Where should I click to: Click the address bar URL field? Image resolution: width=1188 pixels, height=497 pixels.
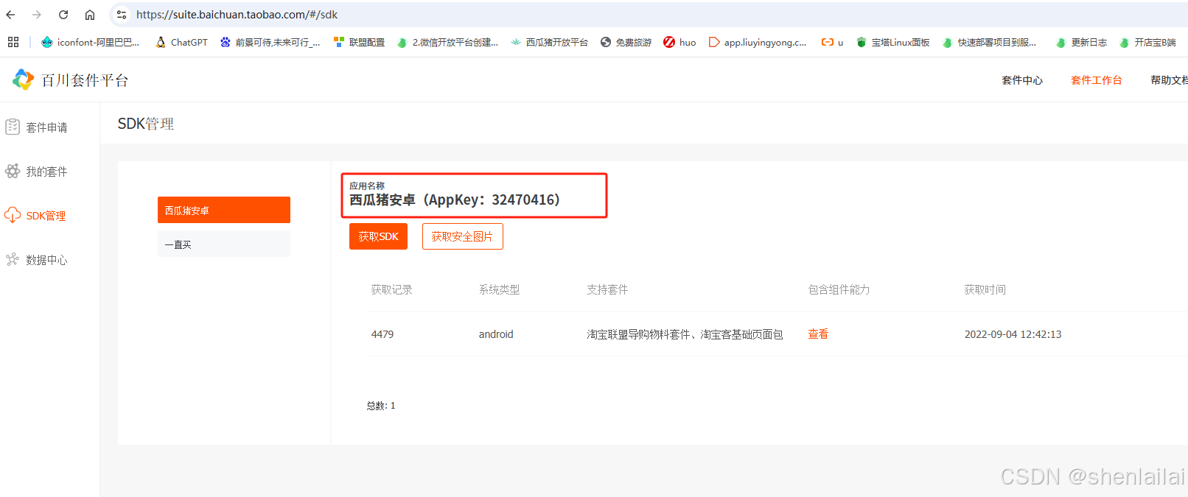[649, 15]
